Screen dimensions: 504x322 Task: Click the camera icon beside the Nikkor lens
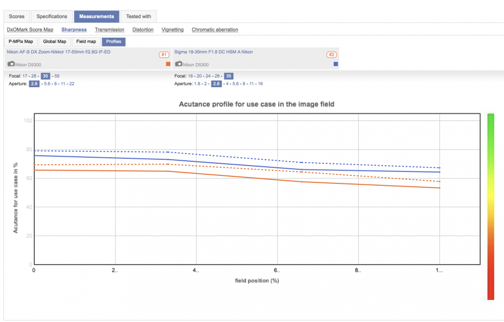coord(11,64)
